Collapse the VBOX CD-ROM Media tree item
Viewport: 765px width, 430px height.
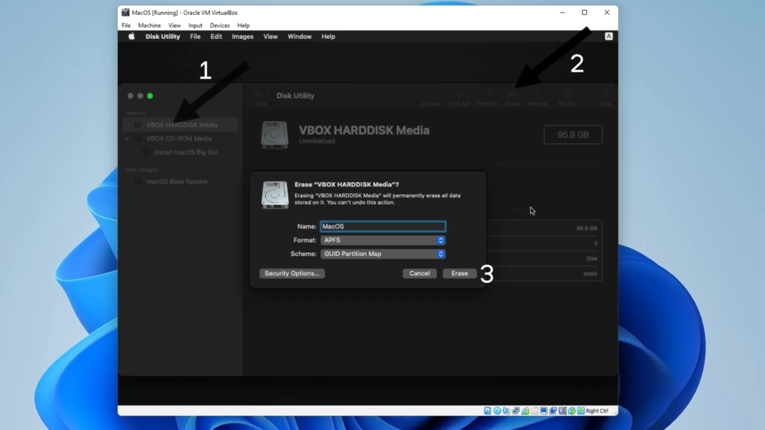[x=127, y=138]
